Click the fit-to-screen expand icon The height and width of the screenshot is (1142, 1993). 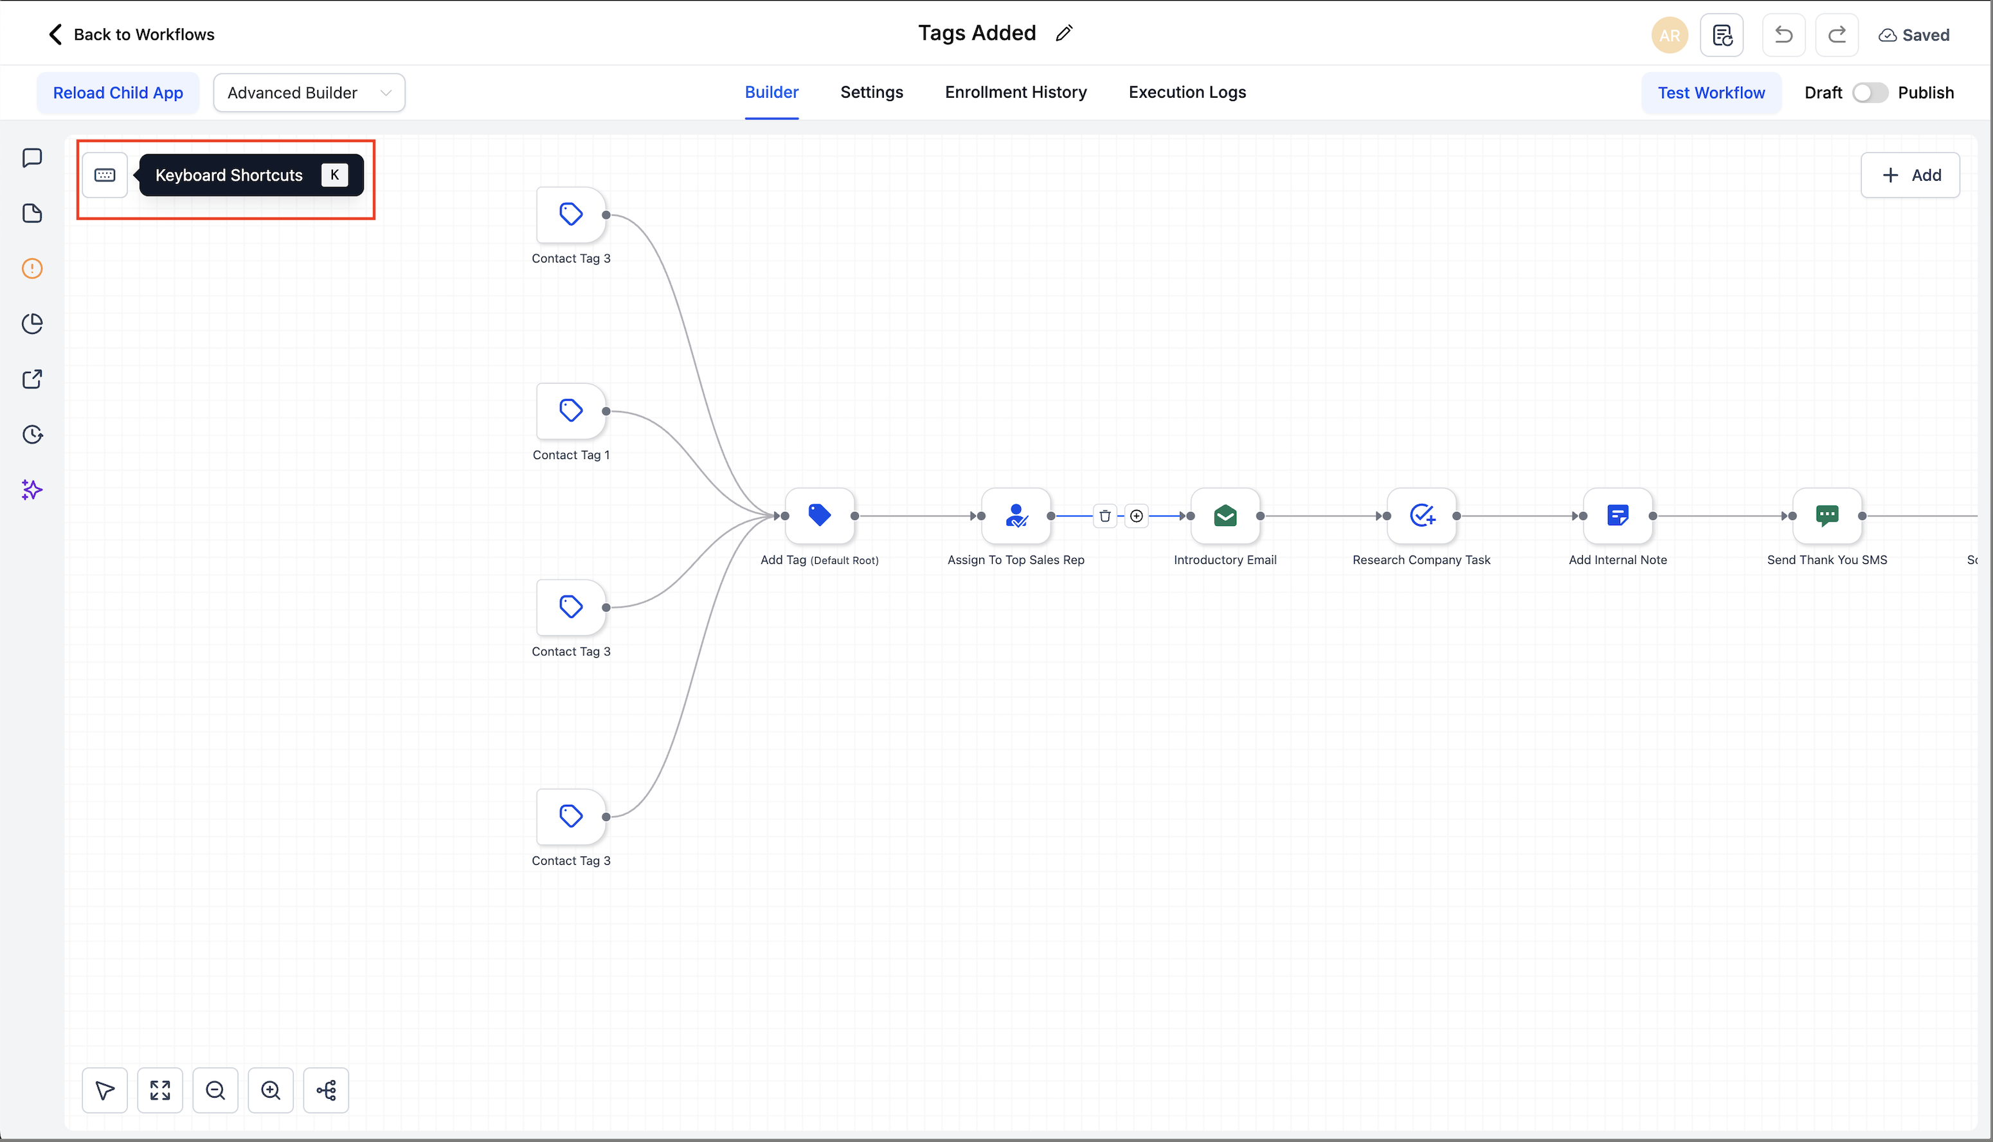tap(160, 1089)
